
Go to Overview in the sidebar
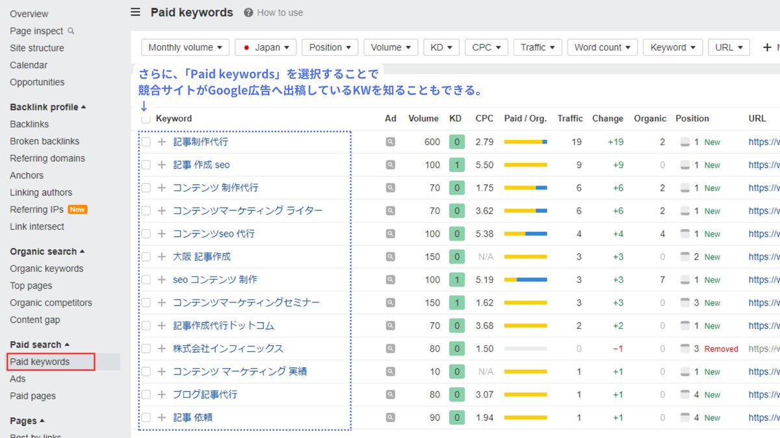[29, 14]
